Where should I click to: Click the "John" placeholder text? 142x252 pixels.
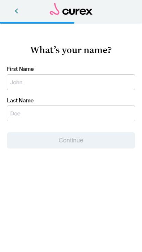[16, 82]
